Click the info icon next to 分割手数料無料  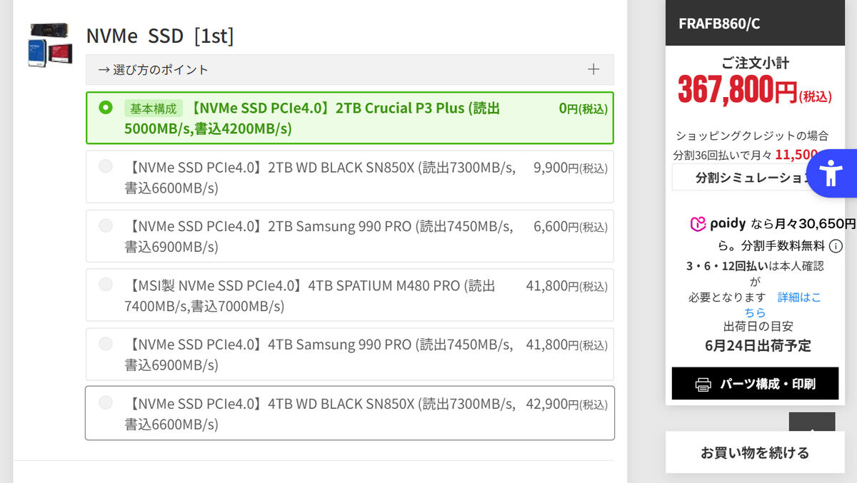[836, 246]
